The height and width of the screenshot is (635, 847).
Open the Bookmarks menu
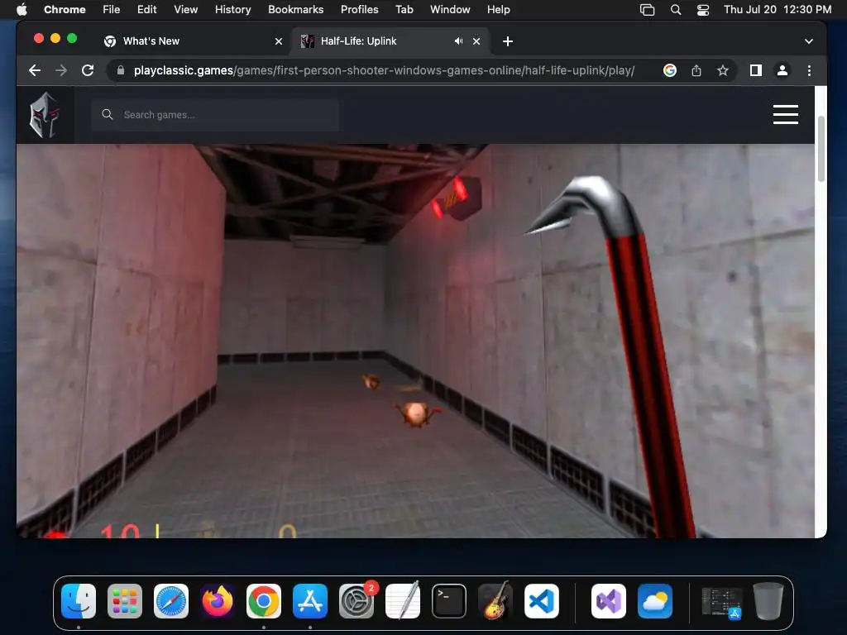(x=295, y=9)
